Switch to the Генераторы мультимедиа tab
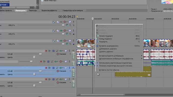The image size is (173, 97). coord(73,11)
